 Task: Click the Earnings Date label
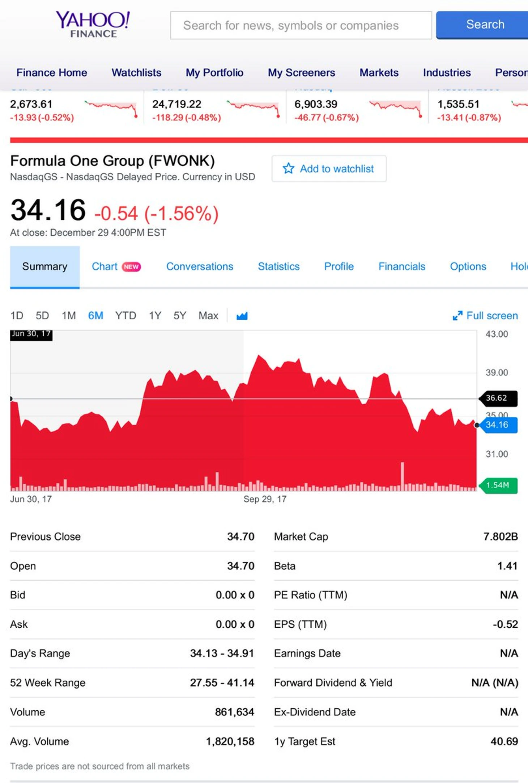307,653
